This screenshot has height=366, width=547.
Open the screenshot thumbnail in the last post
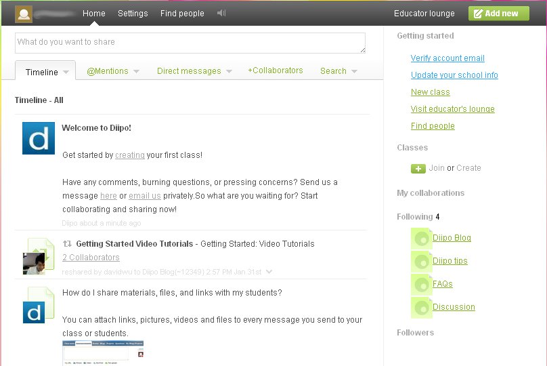point(103,353)
